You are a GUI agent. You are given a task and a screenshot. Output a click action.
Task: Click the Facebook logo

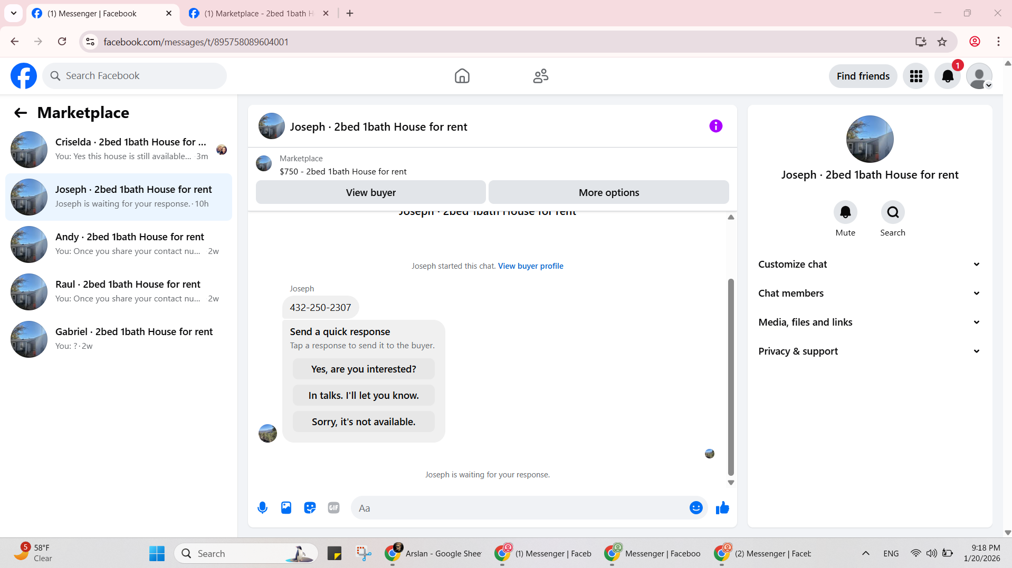(x=24, y=76)
